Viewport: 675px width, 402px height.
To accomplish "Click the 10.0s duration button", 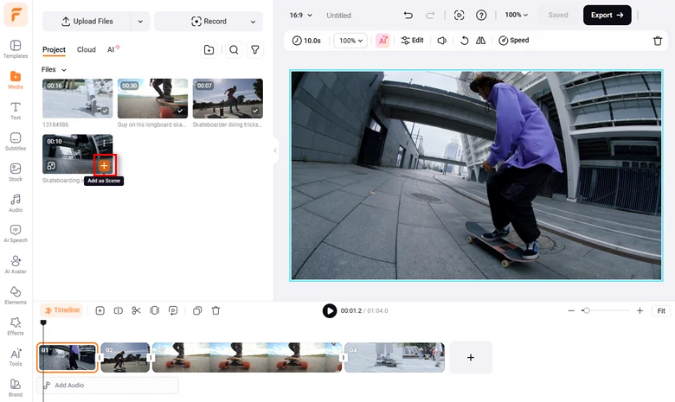I will click(306, 41).
